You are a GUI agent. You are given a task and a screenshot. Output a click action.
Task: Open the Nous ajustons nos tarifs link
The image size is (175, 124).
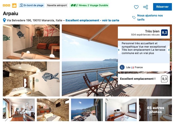click(150, 17)
